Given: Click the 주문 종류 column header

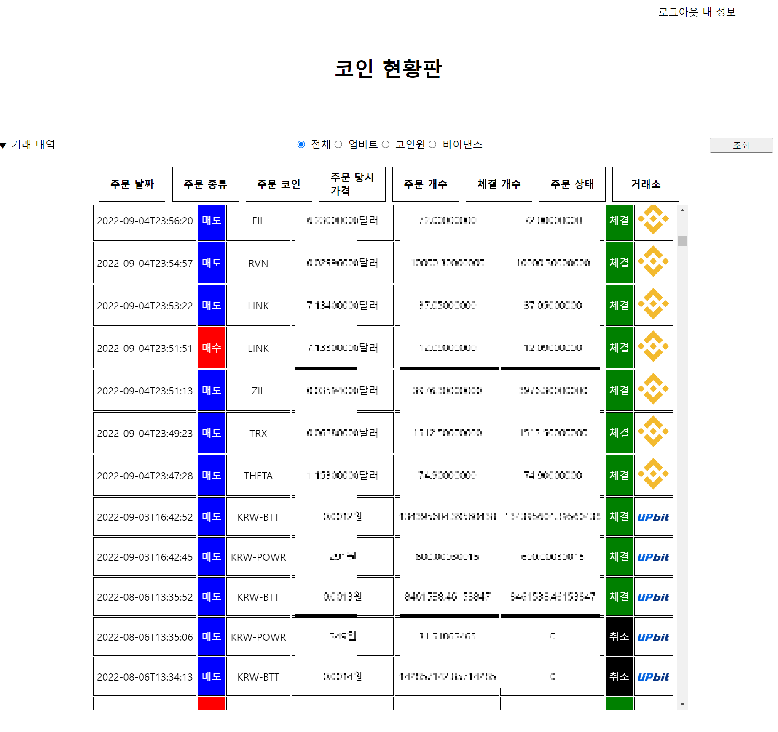Looking at the screenshot, I should tap(205, 184).
